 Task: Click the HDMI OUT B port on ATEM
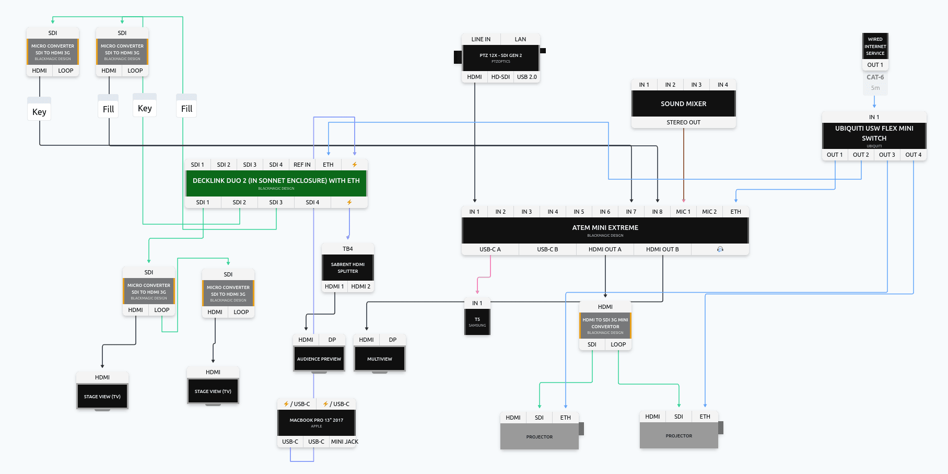point(663,249)
